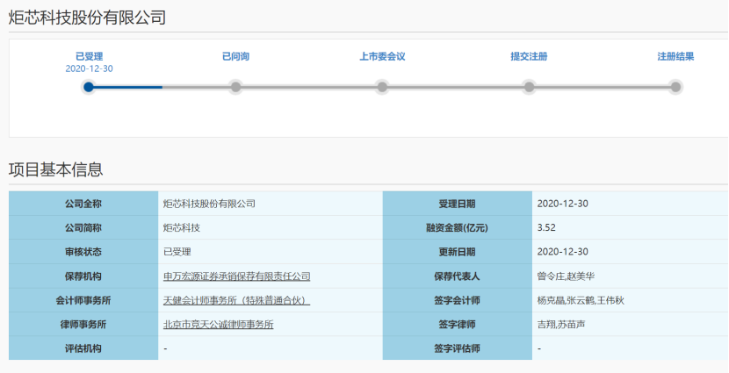729x373 pixels.
Task: Click the sponsor names 曾令庄,赵美华
Action: [566, 276]
